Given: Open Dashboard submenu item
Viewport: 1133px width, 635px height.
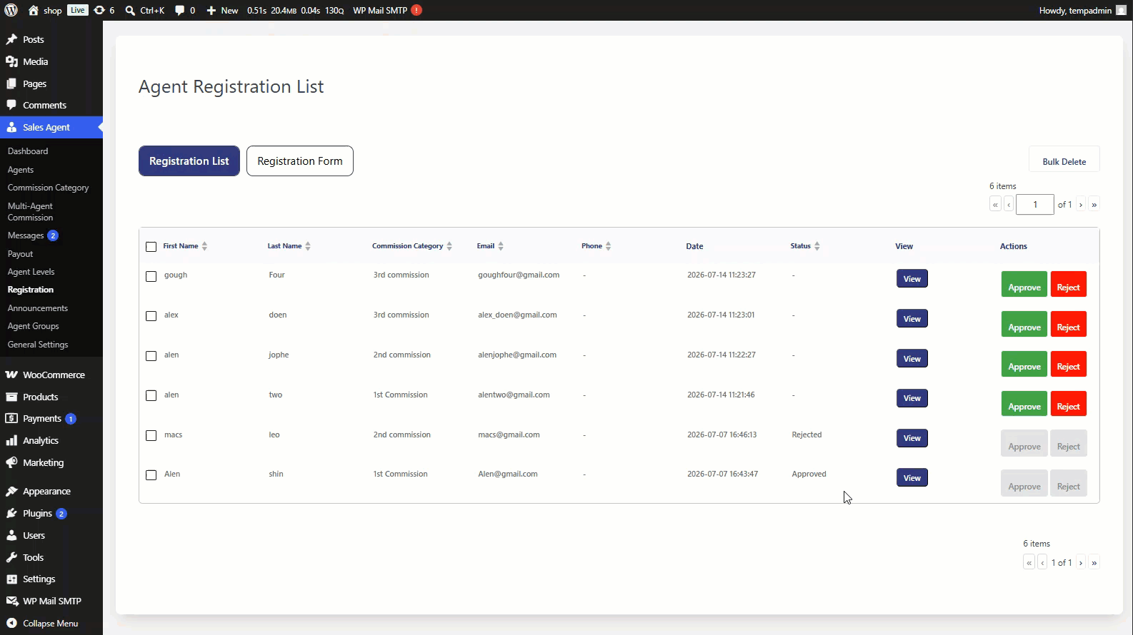Looking at the screenshot, I should pyautogui.click(x=28, y=151).
